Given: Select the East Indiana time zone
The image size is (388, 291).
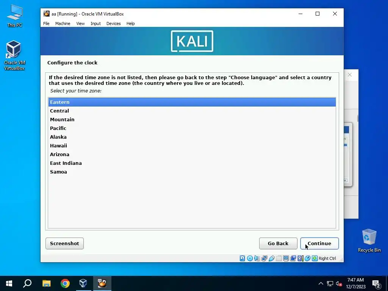Looking at the screenshot, I should [x=192, y=163].
